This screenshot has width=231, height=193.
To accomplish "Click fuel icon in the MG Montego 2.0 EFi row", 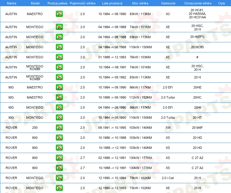I will [59, 107].
